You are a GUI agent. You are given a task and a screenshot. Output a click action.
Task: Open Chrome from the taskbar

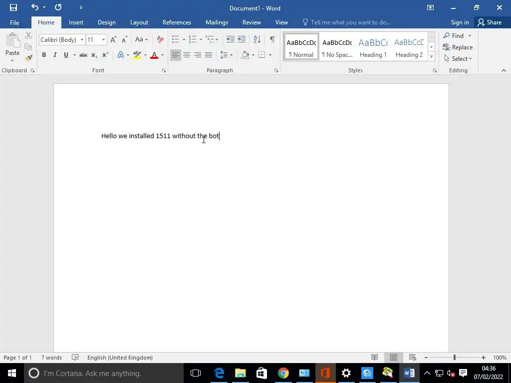coord(283,373)
